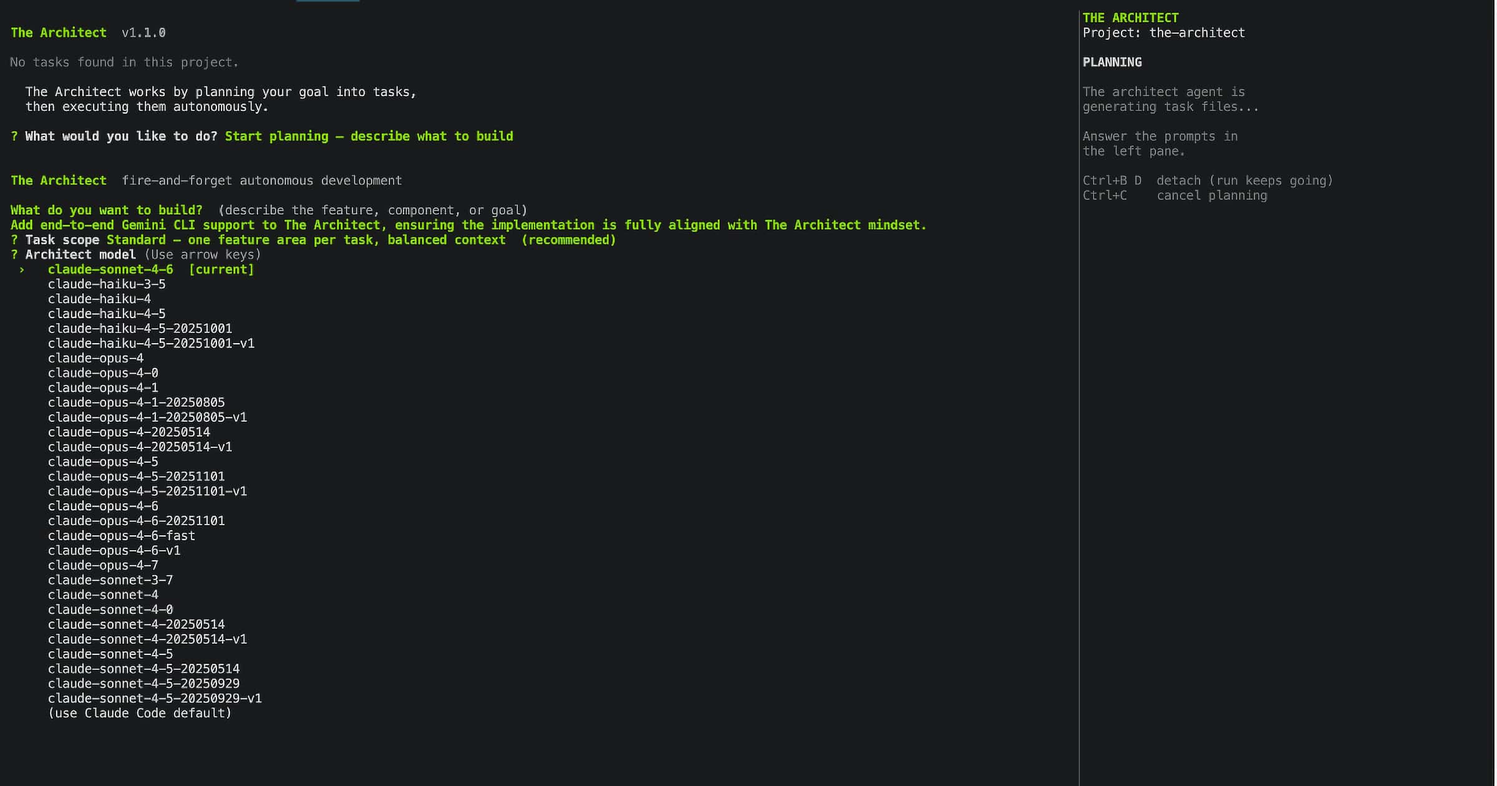Click the 'Ctrl+C cancel planning' shortcut hint
The height and width of the screenshot is (786, 1497).
1175,196
